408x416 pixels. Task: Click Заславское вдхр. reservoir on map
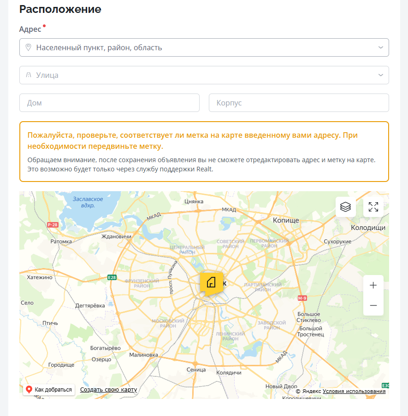(88, 202)
